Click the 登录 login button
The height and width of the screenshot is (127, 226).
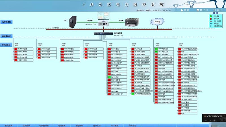(x=184, y=10)
